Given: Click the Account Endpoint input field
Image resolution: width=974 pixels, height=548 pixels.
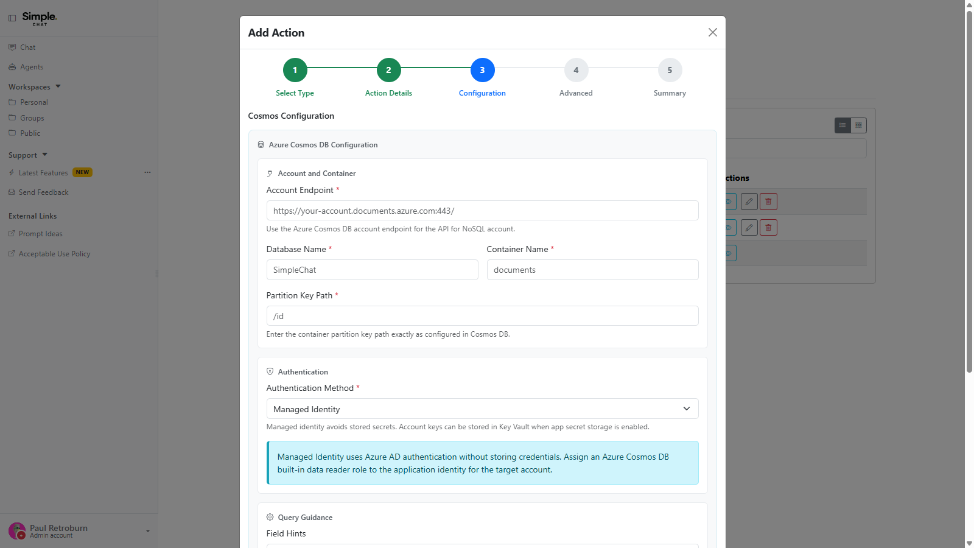Looking at the screenshot, I should click(x=482, y=211).
